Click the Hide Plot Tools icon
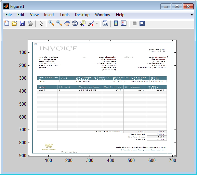 point(134,23)
